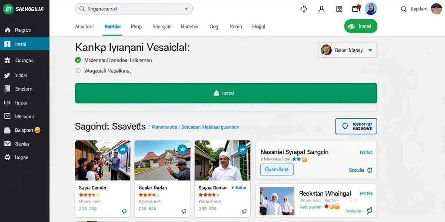Image resolution: width=445 pixels, height=222 pixels.
Task: Click the Balepart folder icon
Action: click(x=7, y=130)
